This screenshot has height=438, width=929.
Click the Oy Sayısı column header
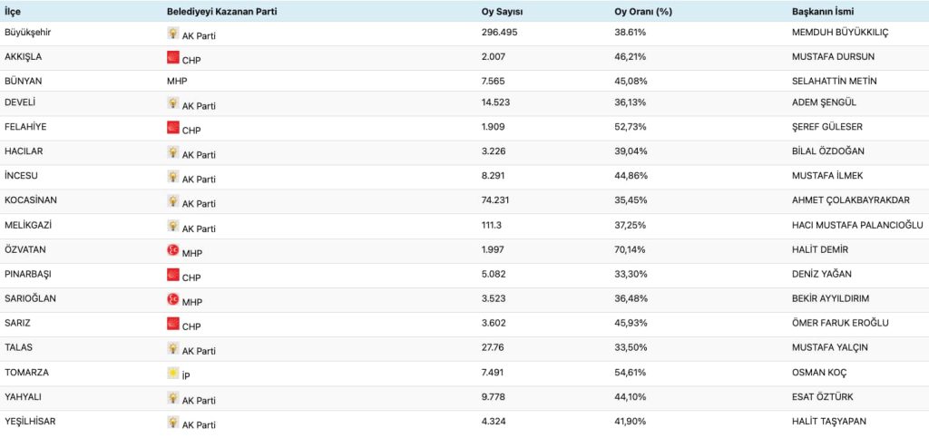pos(502,11)
